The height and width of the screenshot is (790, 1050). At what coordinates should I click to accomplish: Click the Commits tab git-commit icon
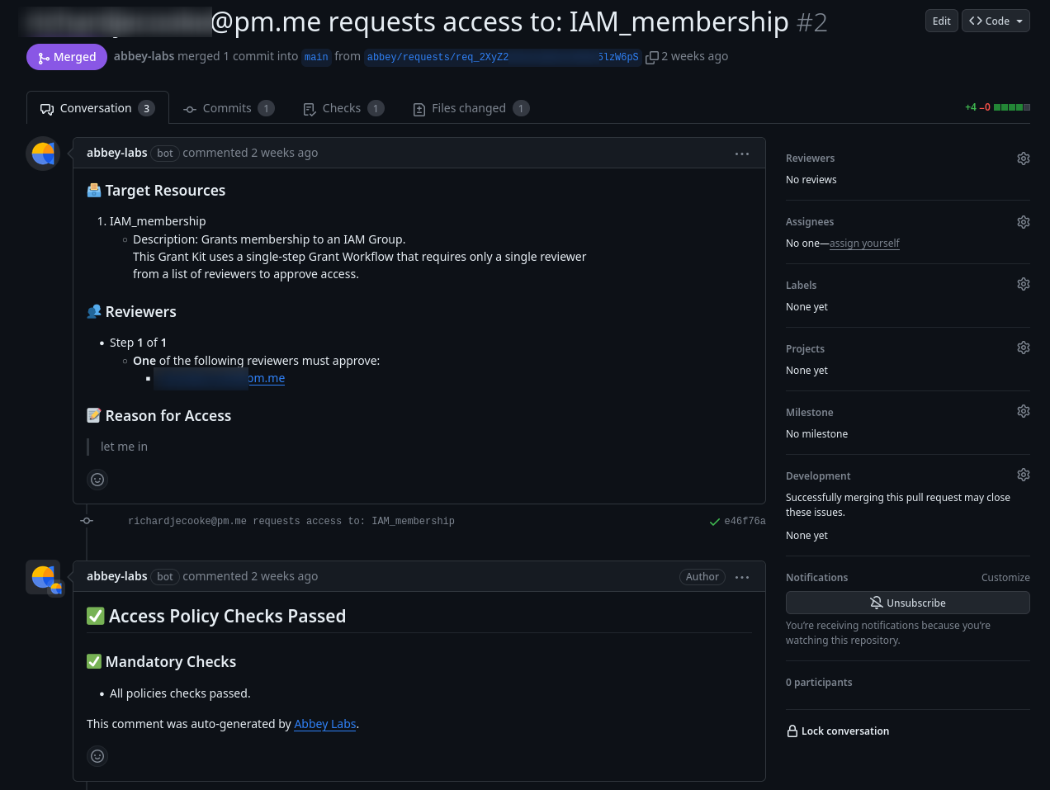point(190,109)
